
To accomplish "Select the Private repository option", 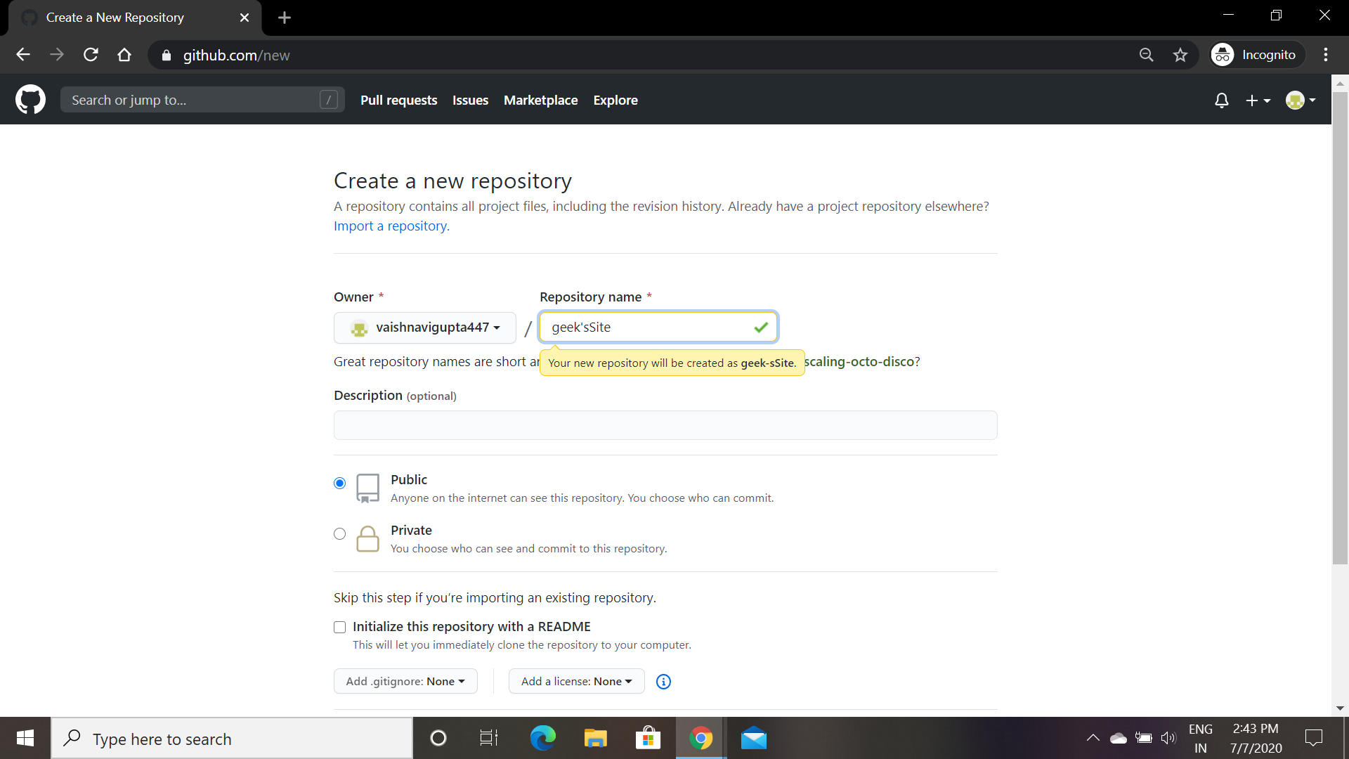I will [x=339, y=533].
